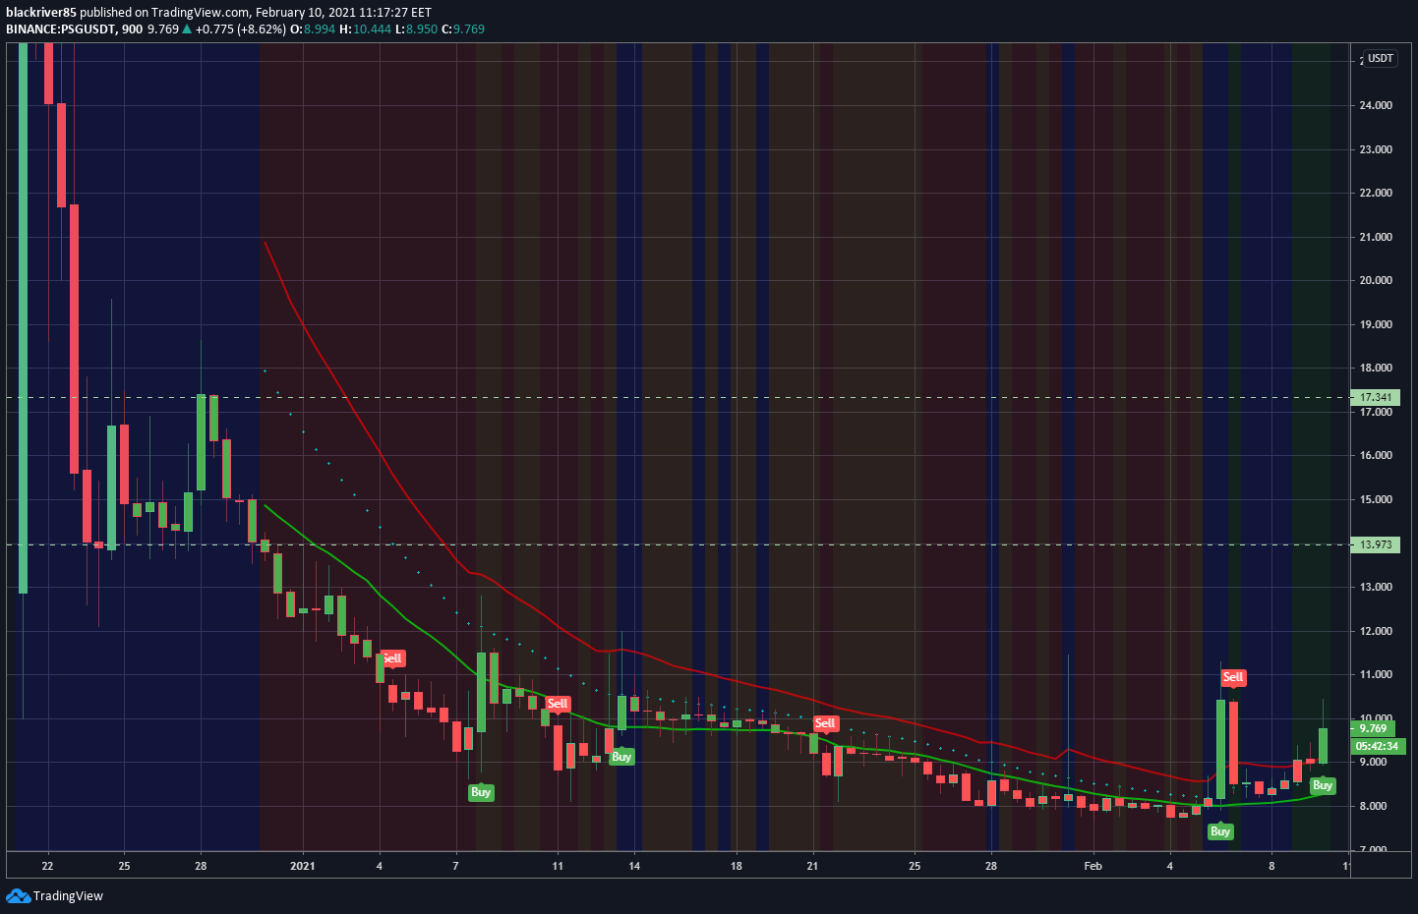Click the 15.000 price axis label
1418x914 pixels.
[1376, 499]
